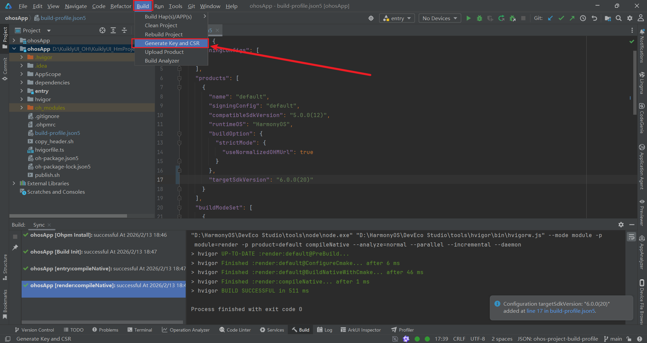Open the Previewer side panel
The image size is (647, 343).
[642, 213]
